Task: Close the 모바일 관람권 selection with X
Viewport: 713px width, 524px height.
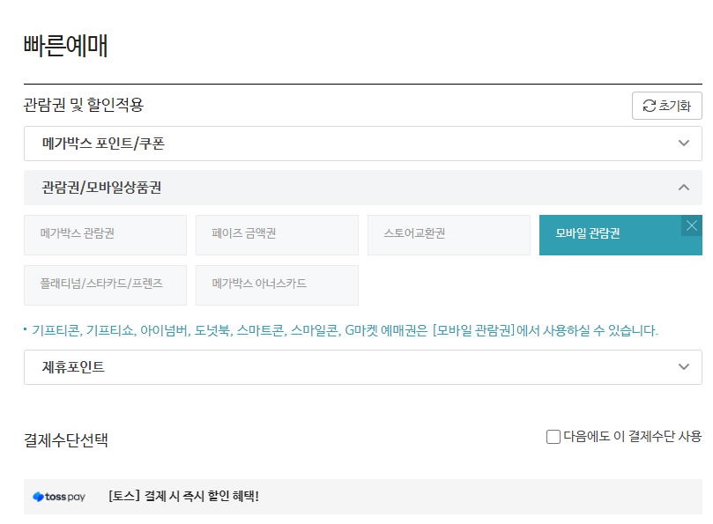Action: 692,225
